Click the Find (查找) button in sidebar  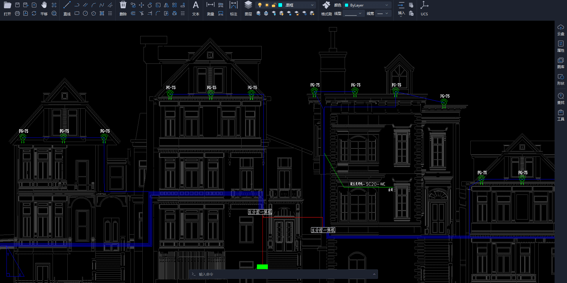click(x=561, y=98)
